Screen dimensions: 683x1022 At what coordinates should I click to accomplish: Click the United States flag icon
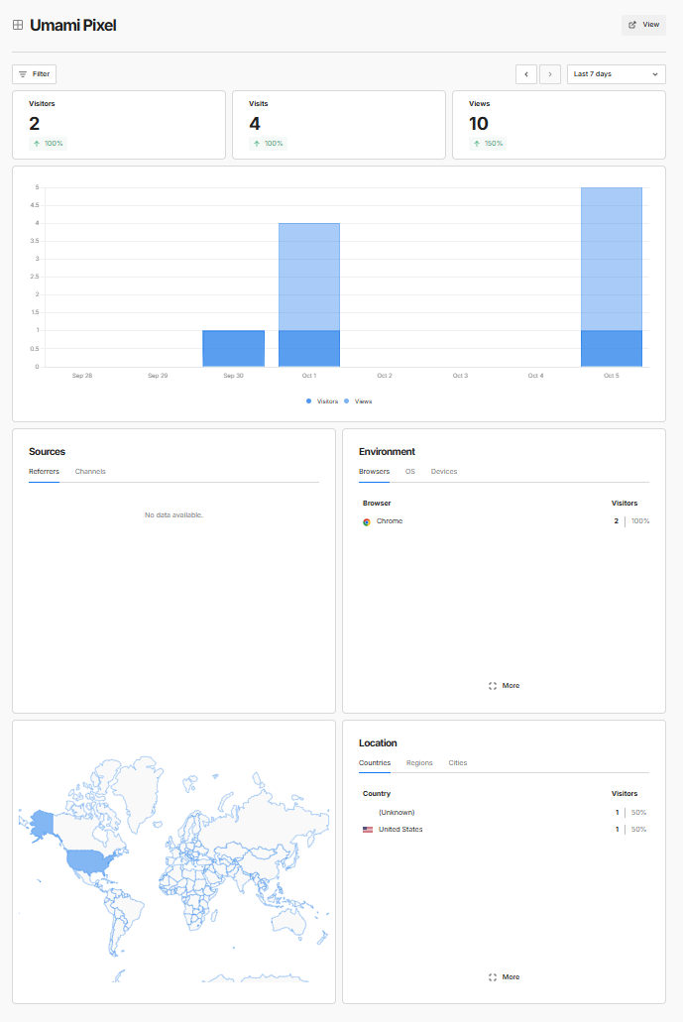click(x=368, y=830)
